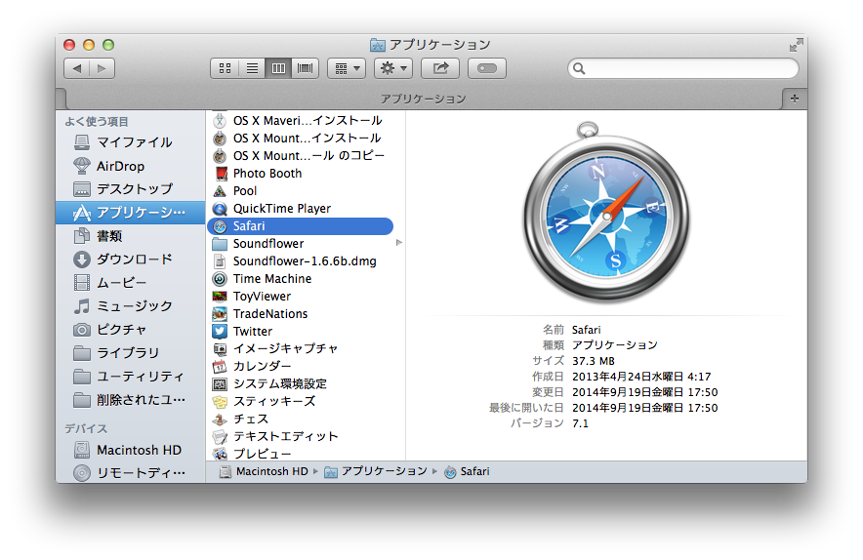
Task: Select the Twitter app icon
Action: [x=220, y=332]
